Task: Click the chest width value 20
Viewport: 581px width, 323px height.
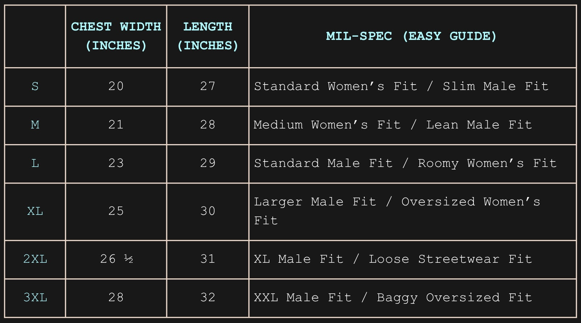Action: (x=116, y=86)
